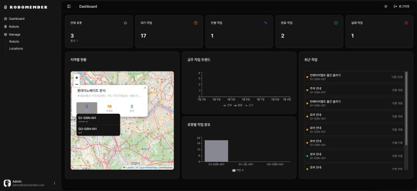417x191 pixels.
Task: Click the failed tasks red icon
Action: (x=406, y=23)
